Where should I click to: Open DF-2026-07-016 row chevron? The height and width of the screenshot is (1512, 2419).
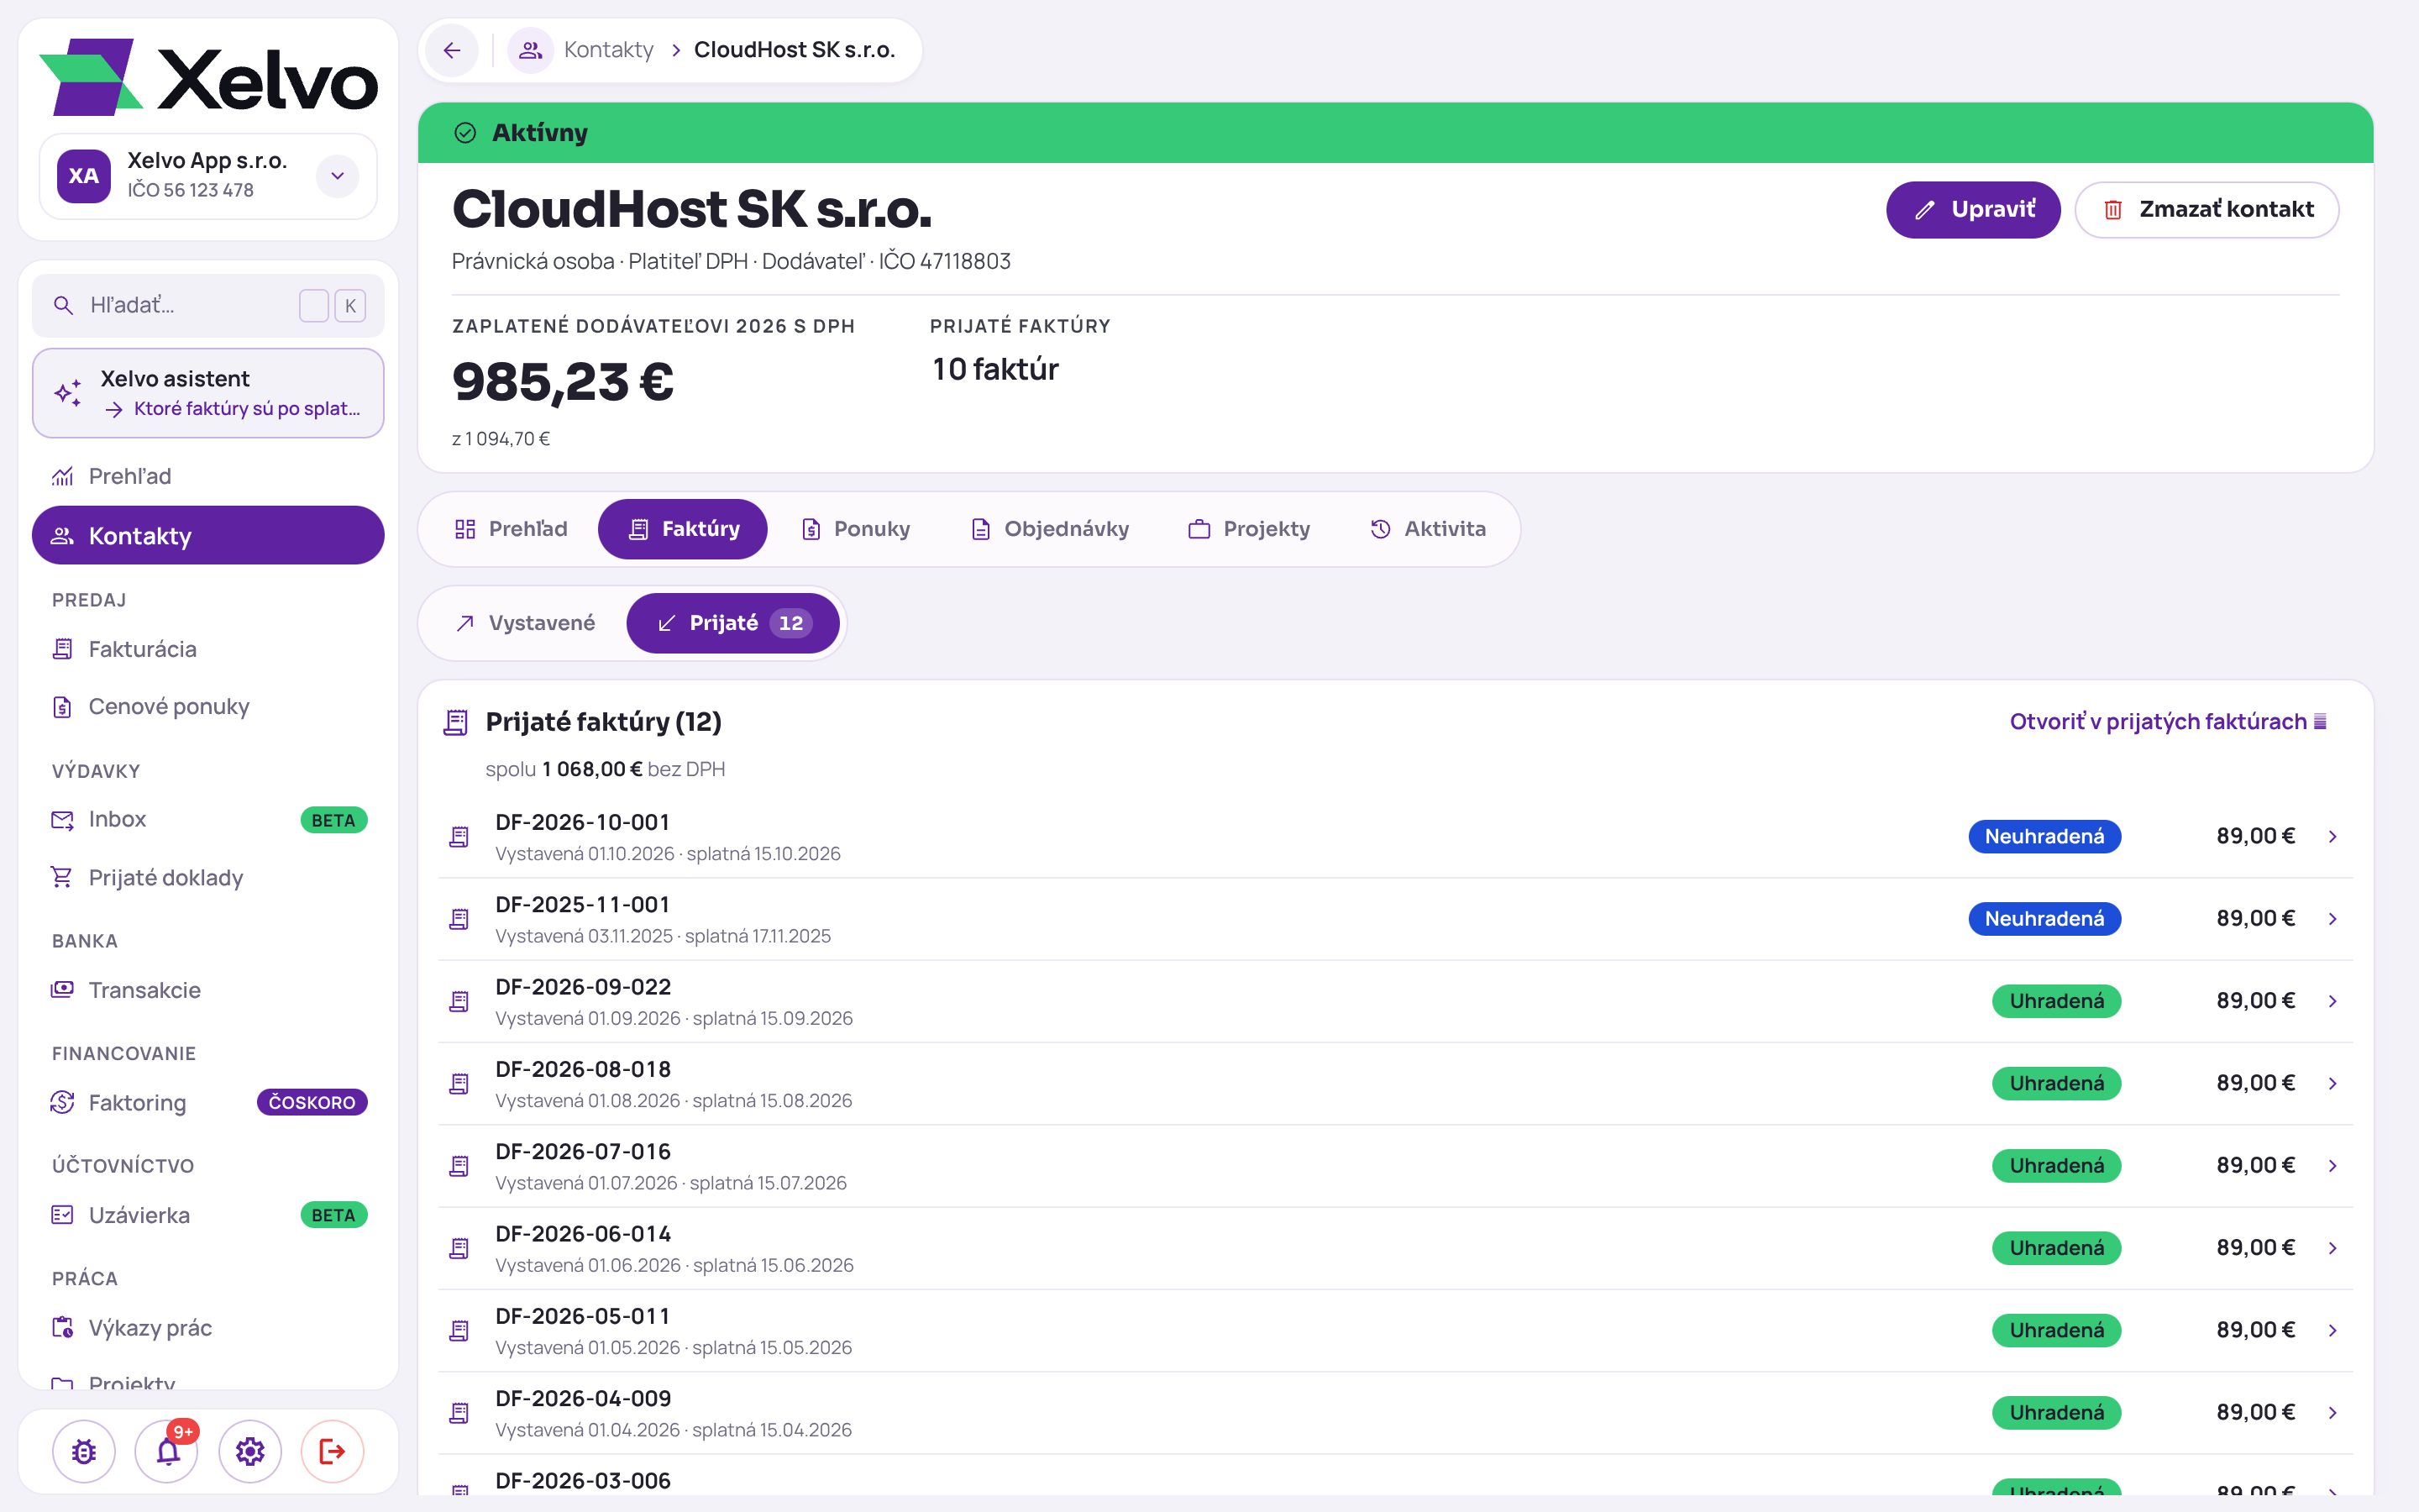(2332, 1166)
